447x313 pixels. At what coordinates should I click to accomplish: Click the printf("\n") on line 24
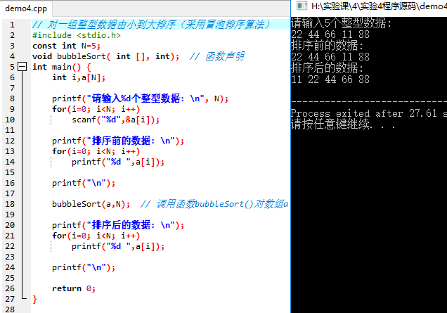(x=84, y=268)
